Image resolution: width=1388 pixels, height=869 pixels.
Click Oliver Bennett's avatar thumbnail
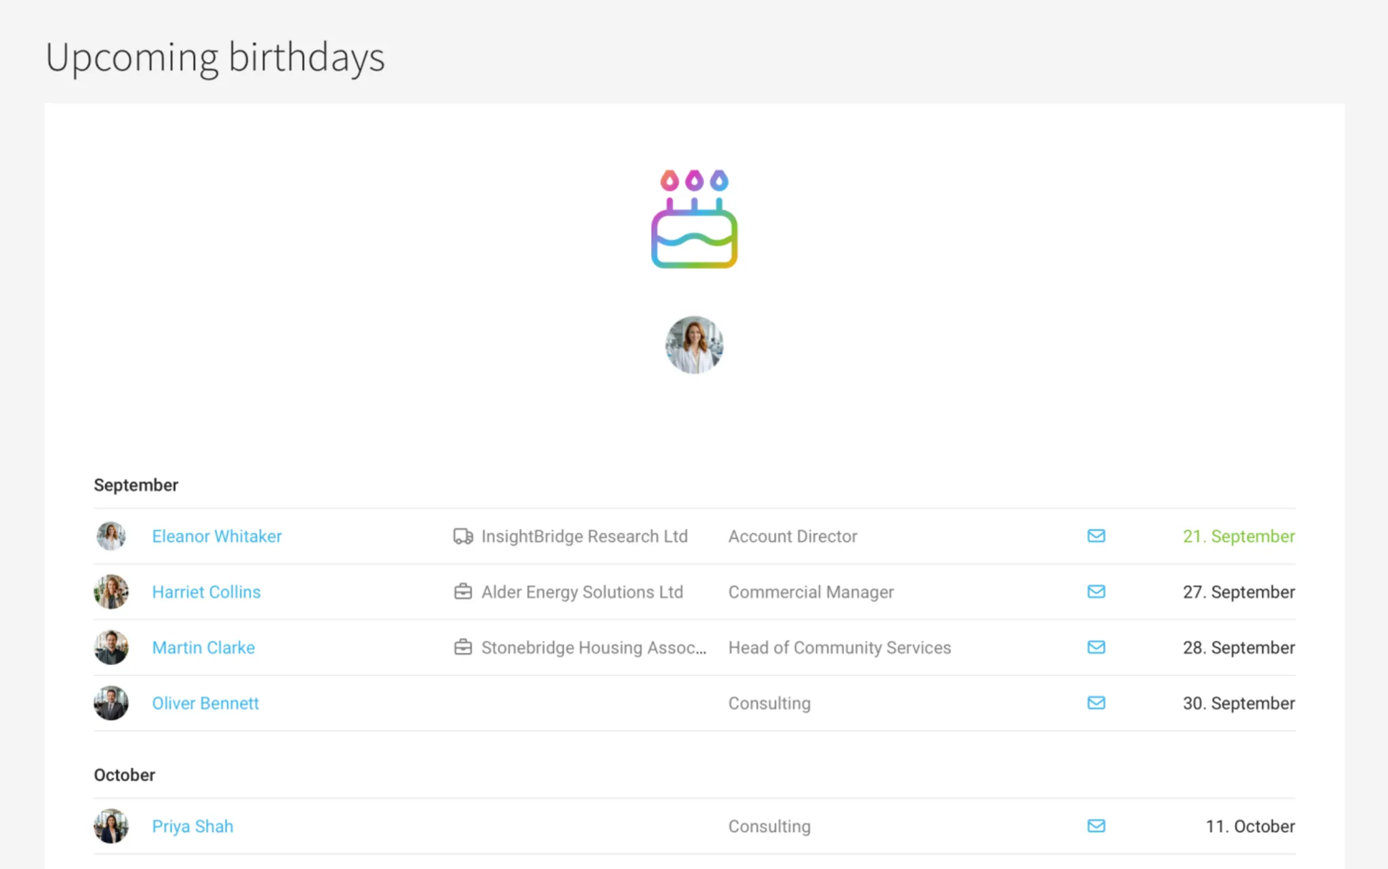tap(111, 703)
